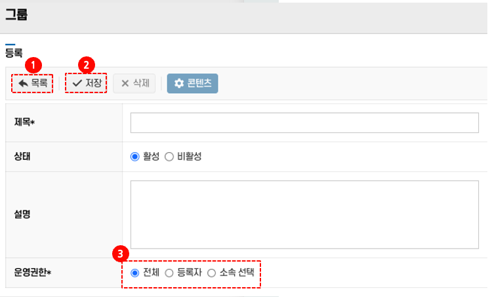Switch to the 등록 tab
The image size is (488, 297).
coord(14,54)
